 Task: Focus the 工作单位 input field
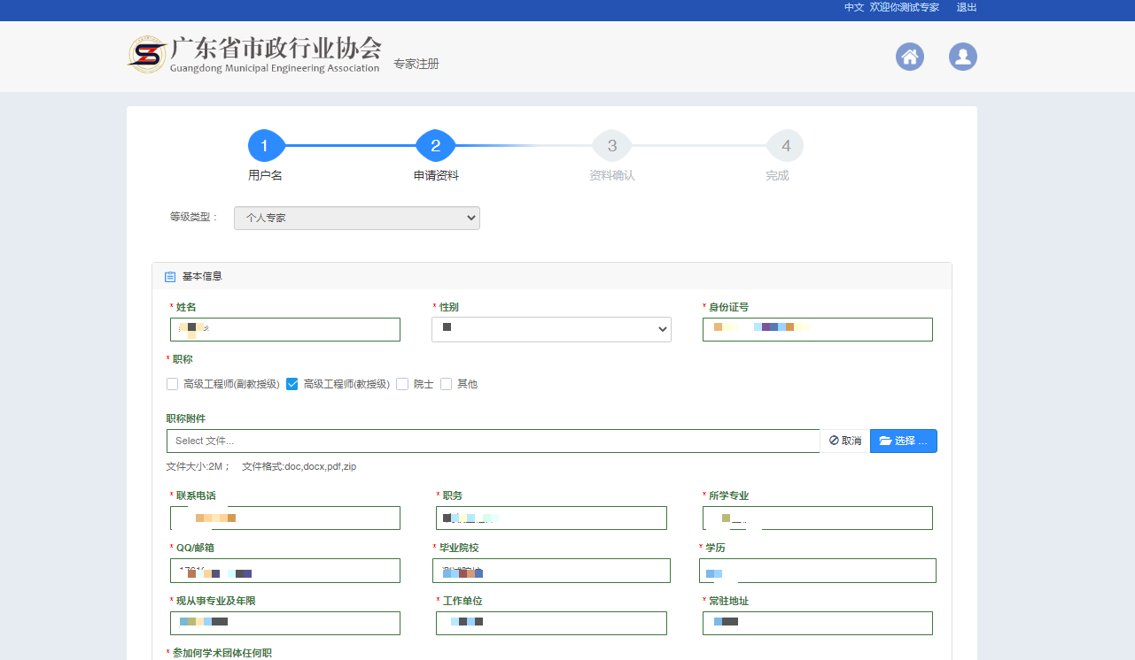551,623
